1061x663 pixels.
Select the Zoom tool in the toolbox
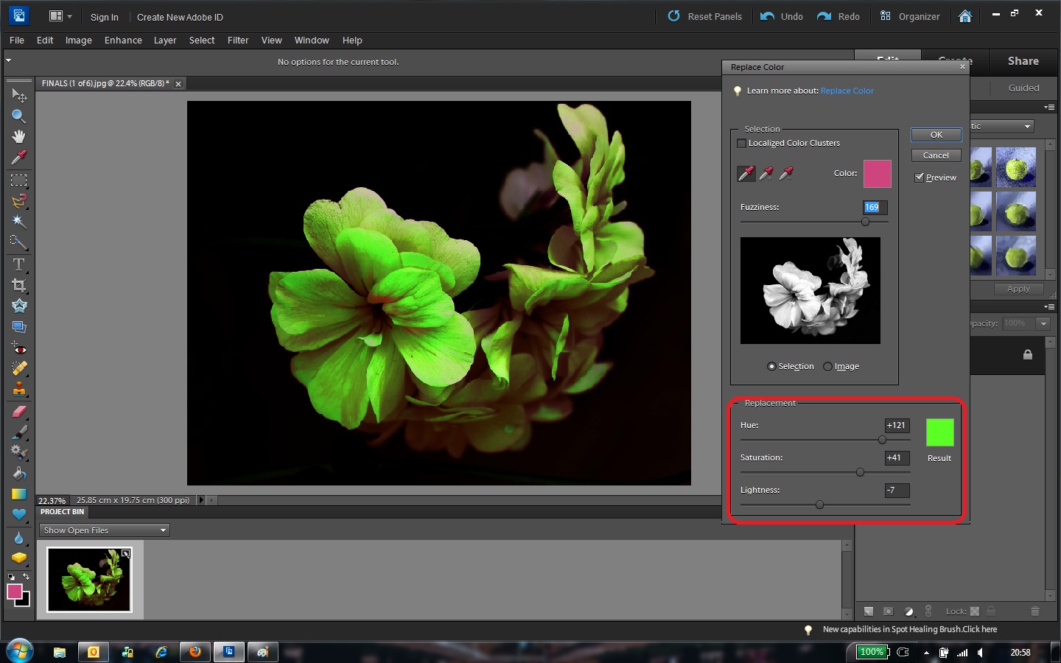(19, 116)
